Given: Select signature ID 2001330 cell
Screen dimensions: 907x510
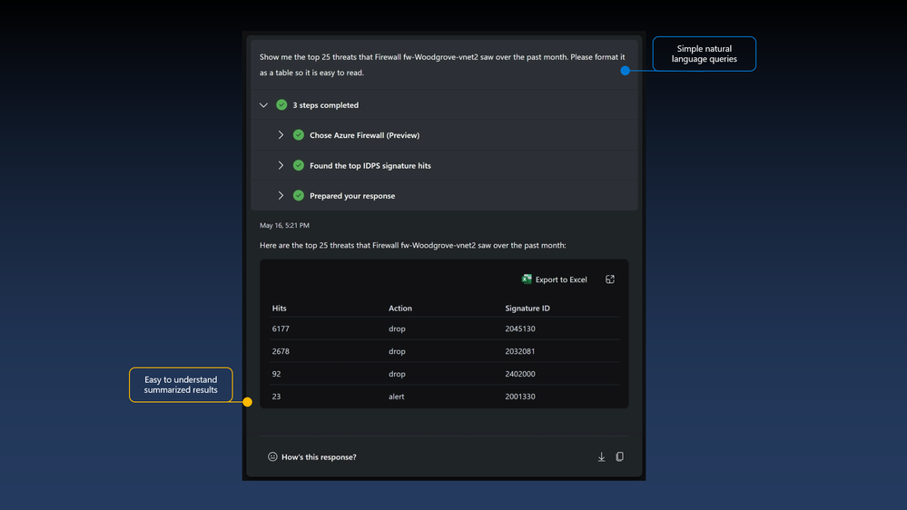Looking at the screenshot, I should (x=520, y=397).
